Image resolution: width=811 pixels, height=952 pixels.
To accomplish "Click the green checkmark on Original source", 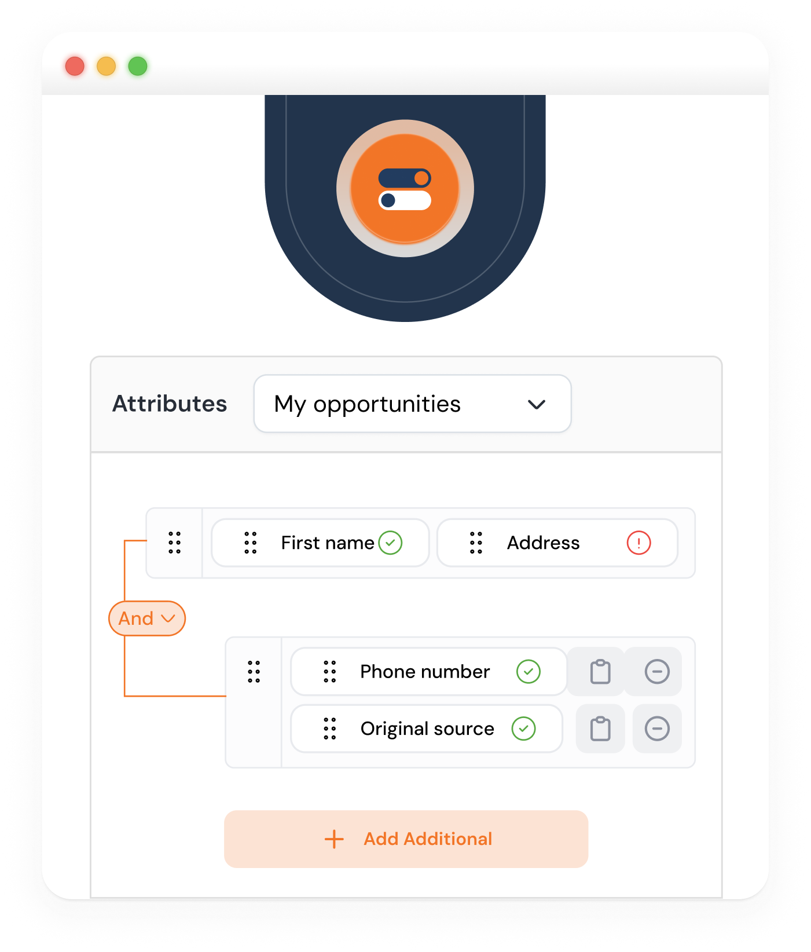I will click(x=523, y=728).
